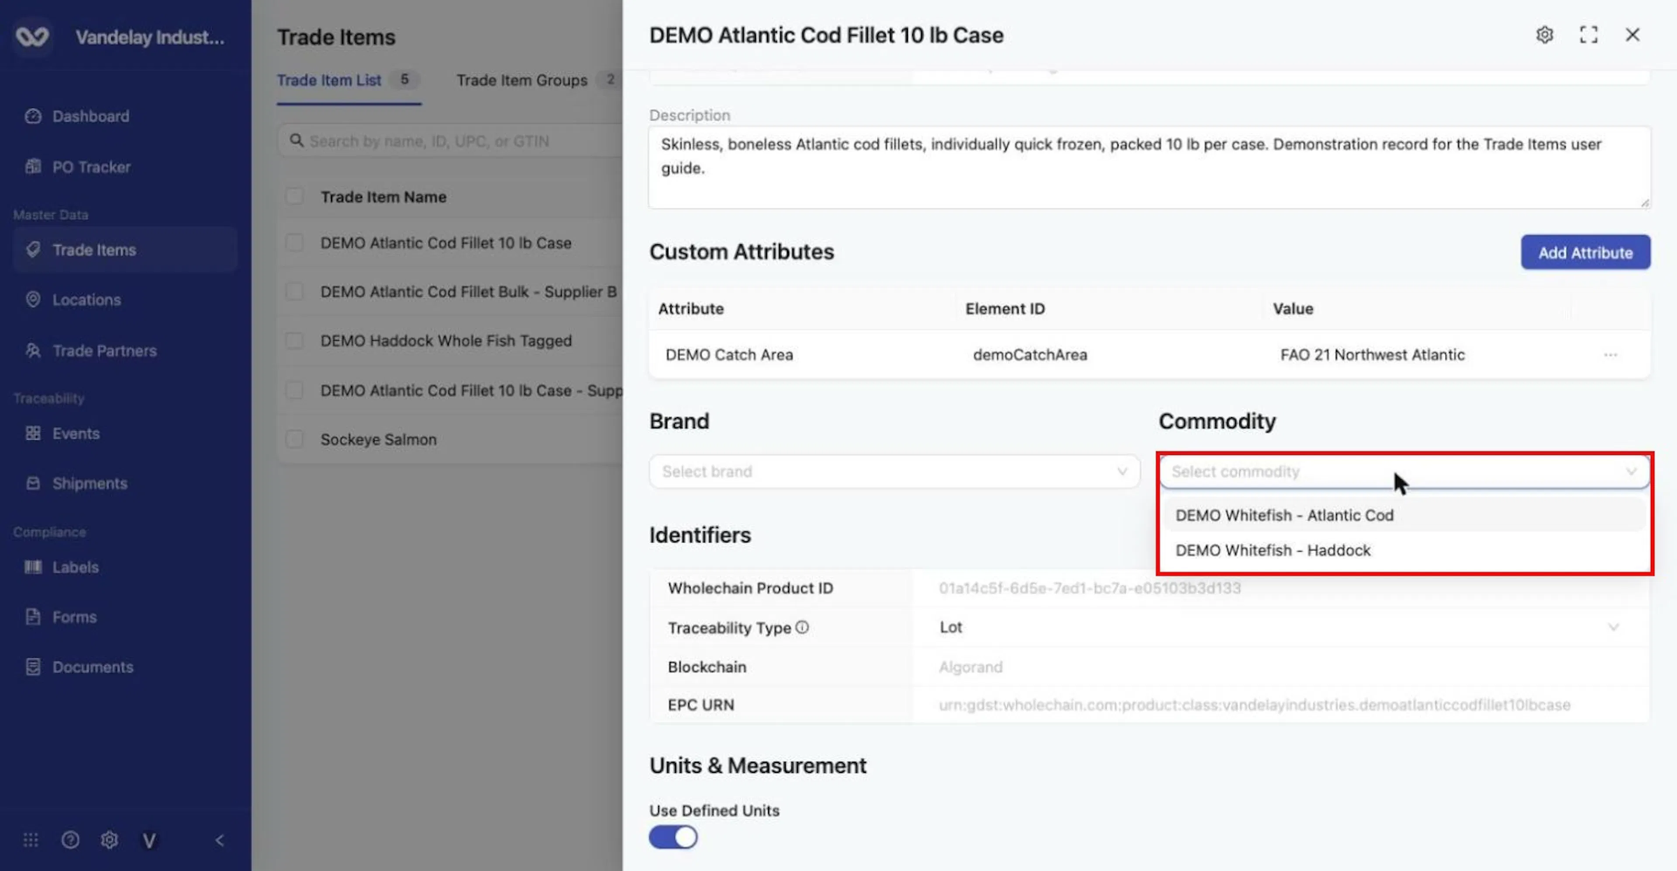This screenshot has height=871, width=1677.
Task: Check the Sockeye Salmon row checkbox
Action: pyautogui.click(x=294, y=439)
